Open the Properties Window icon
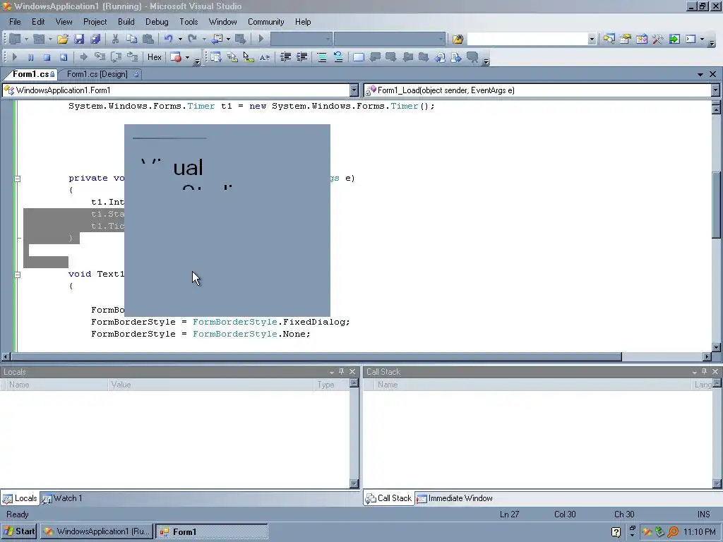The height and width of the screenshot is (542, 723). point(626,40)
